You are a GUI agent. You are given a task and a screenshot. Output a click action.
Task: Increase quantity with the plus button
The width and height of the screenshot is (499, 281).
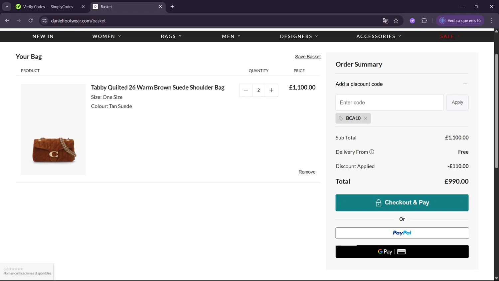point(271,90)
